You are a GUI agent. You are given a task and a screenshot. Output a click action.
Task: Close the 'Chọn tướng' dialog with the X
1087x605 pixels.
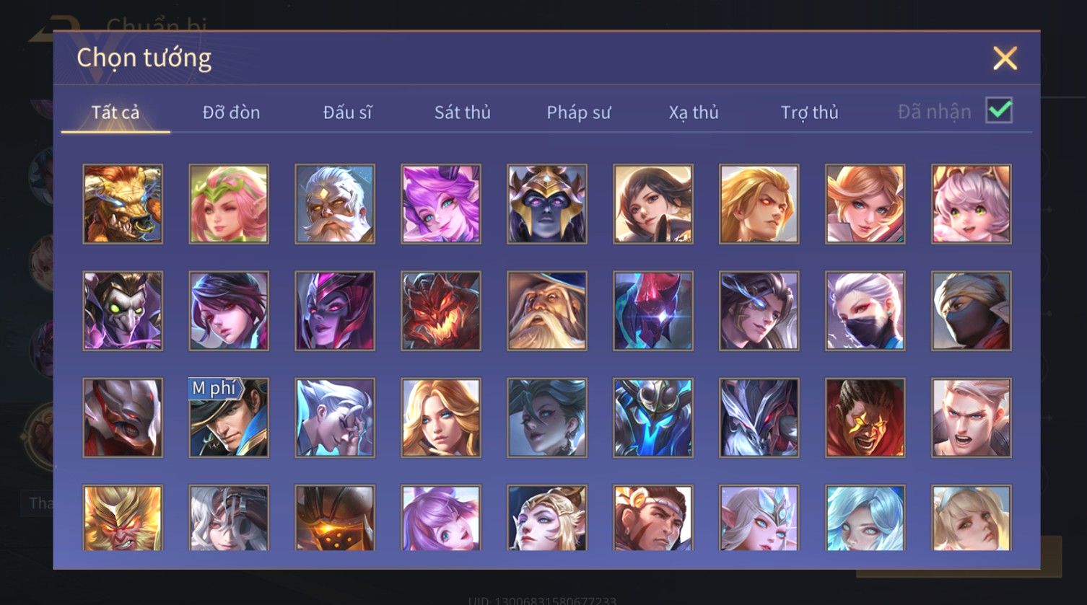(1005, 58)
